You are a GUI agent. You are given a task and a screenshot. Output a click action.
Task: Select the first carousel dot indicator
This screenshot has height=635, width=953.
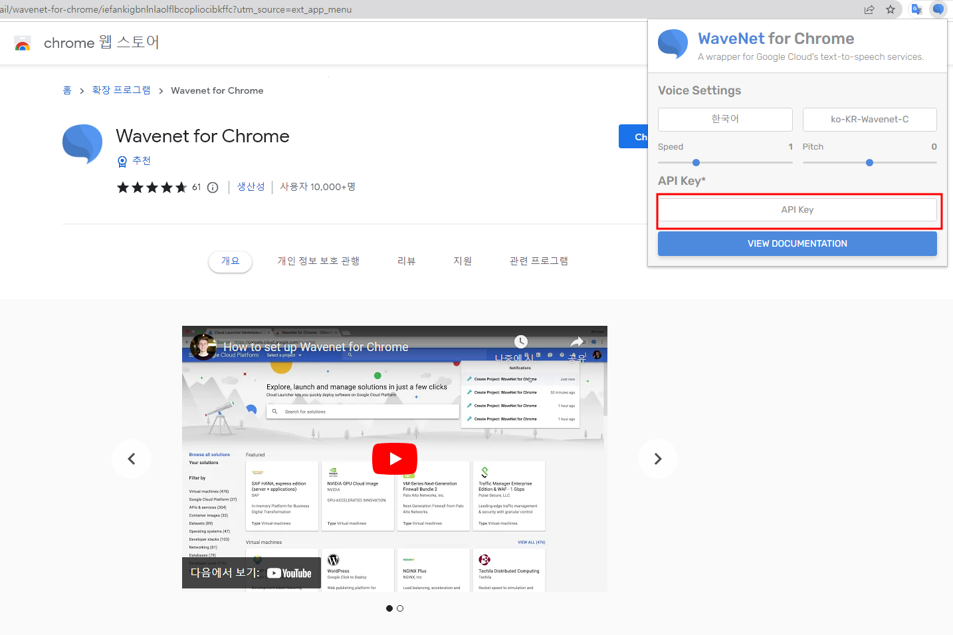(389, 608)
